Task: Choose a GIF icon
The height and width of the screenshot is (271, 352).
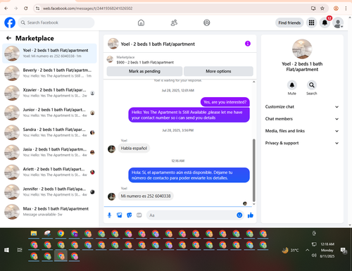Action: (139, 215)
